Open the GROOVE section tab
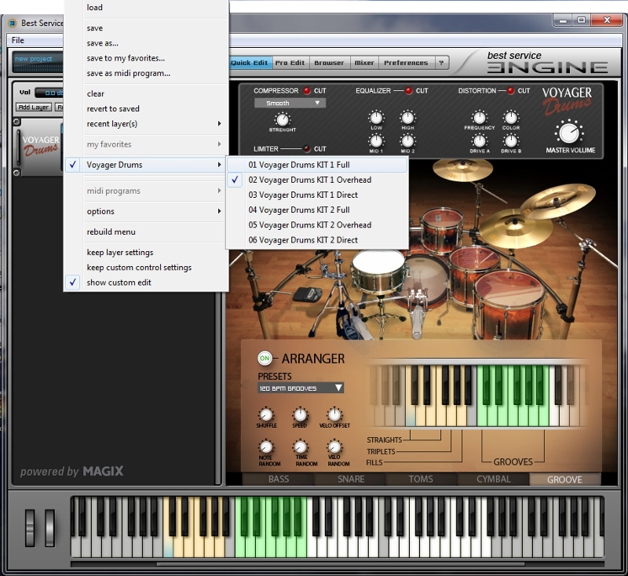The width and height of the screenshot is (628, 576). pyautogui.click(x=564, y=479)
